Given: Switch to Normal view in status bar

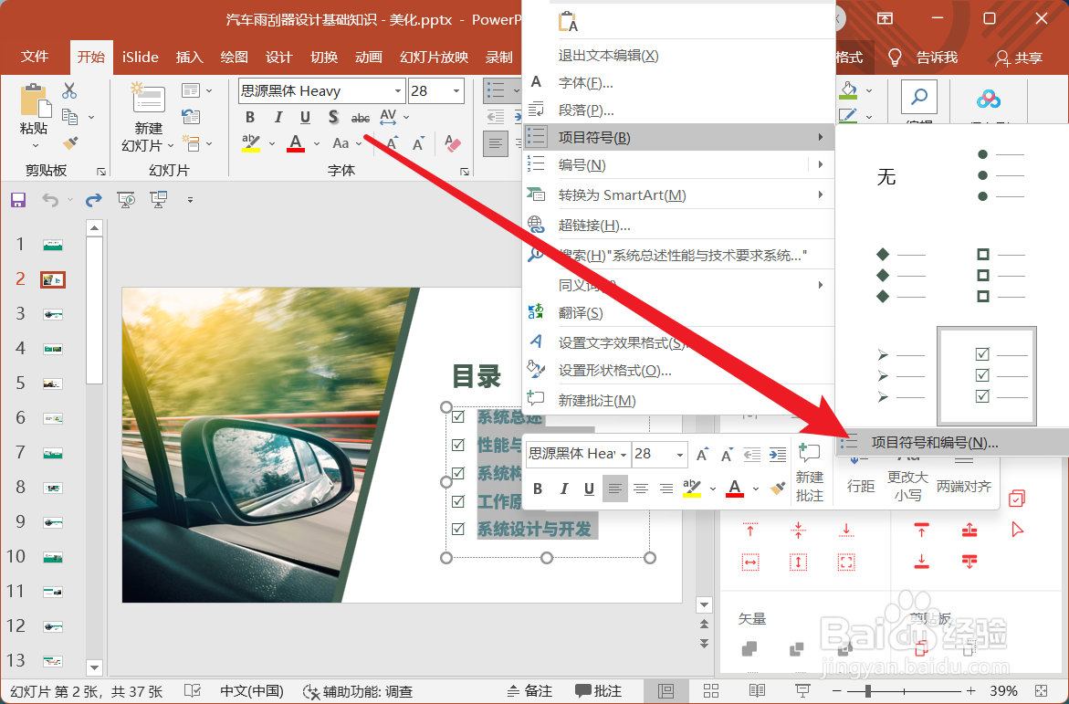Looking at the screenshot, I should coord(666,691).
